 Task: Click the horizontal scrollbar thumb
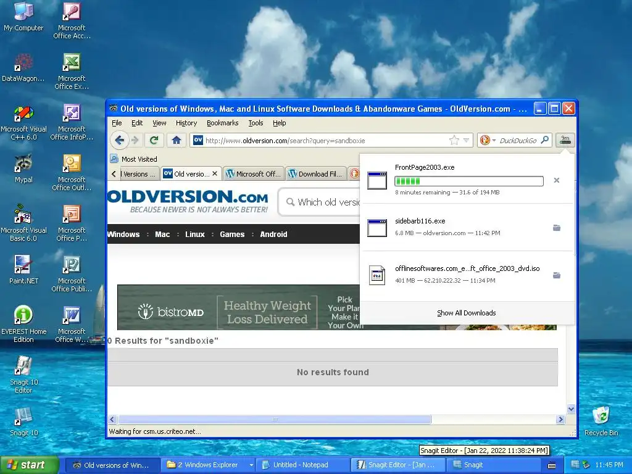[275, 419]
